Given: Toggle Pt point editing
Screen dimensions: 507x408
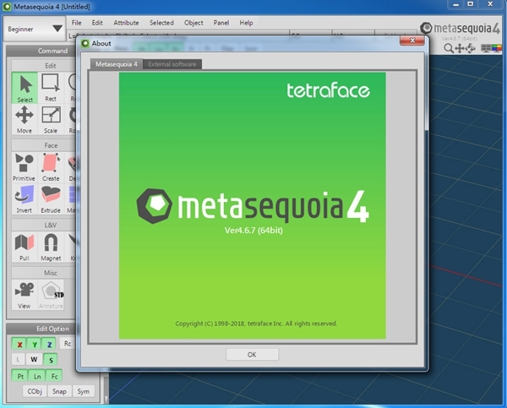Looking at the screenshot, I should coord(20,376).
